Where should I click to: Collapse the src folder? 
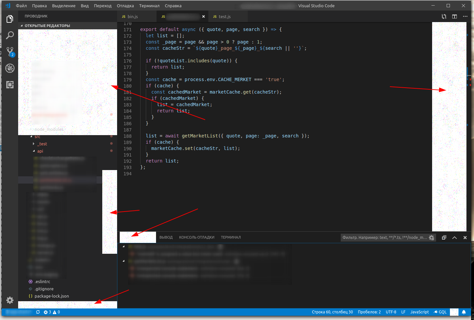(x=31, y=137)
